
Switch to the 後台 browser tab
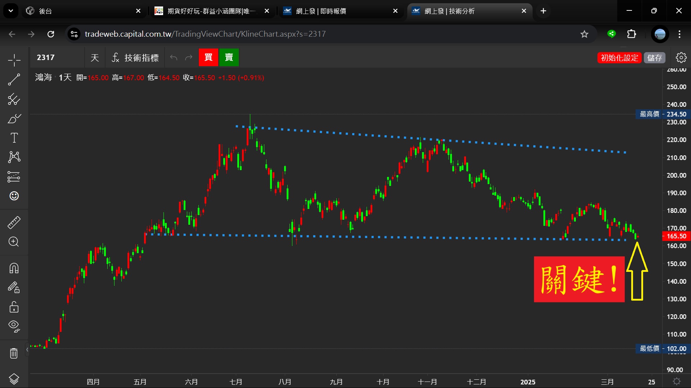[83, 11]
